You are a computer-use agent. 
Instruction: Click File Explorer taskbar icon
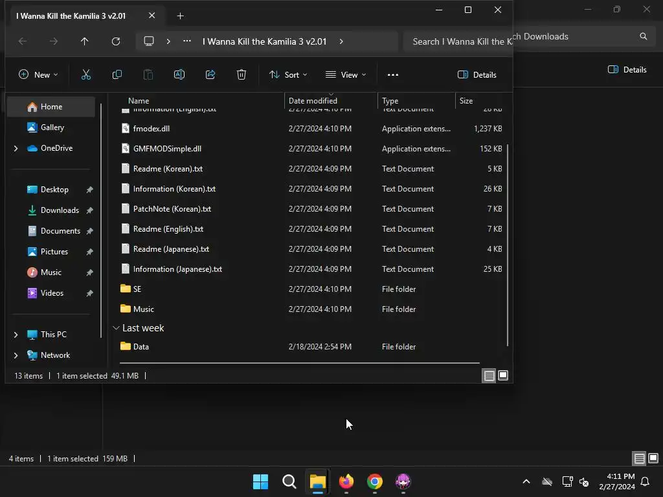[317, 481]
